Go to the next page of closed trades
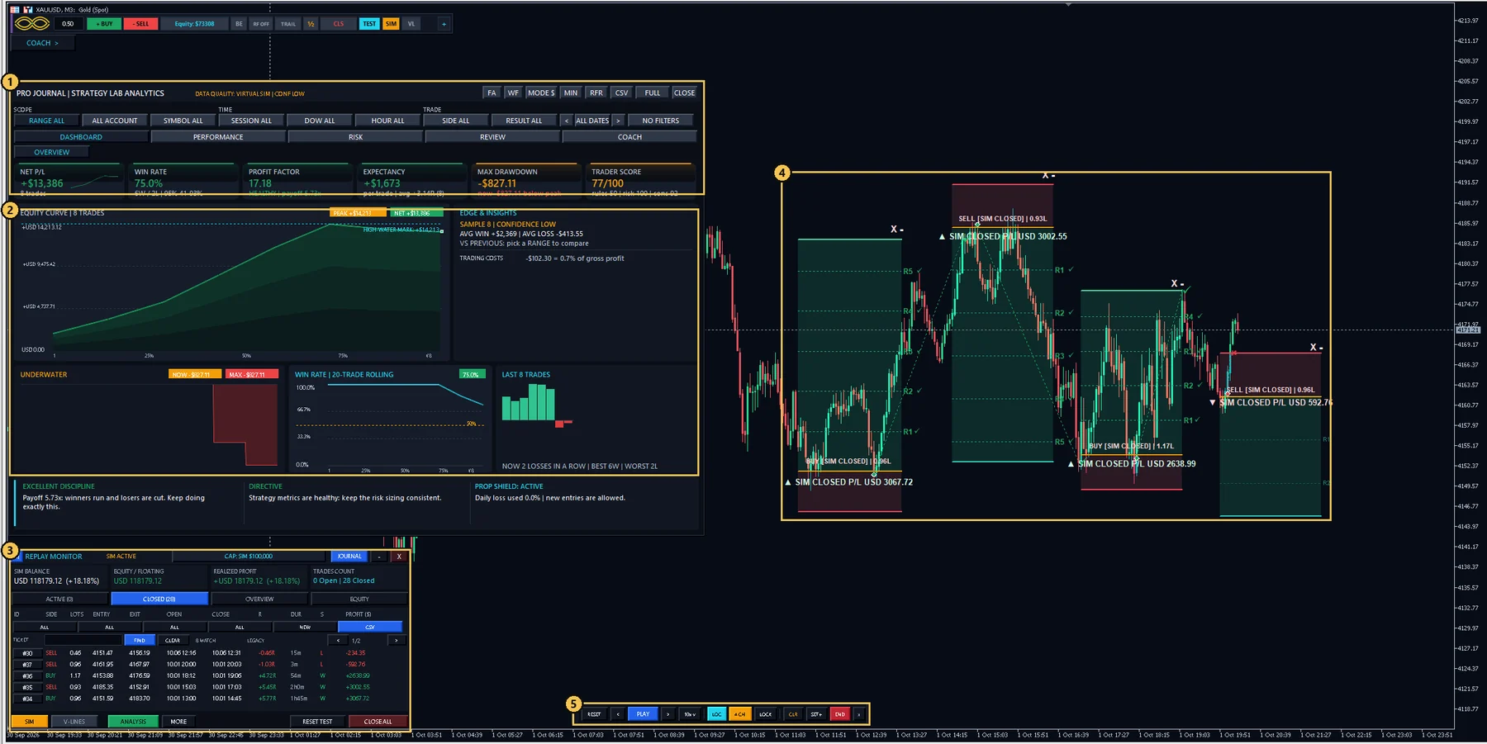Viewport: 1487px width, 744px height. coord(397,641)
